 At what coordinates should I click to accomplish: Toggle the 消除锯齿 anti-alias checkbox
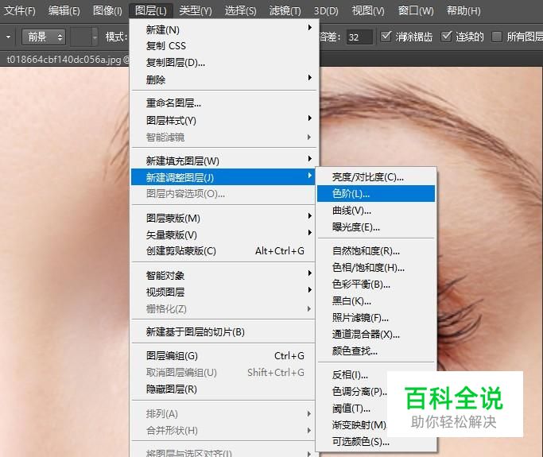[386, 36]
